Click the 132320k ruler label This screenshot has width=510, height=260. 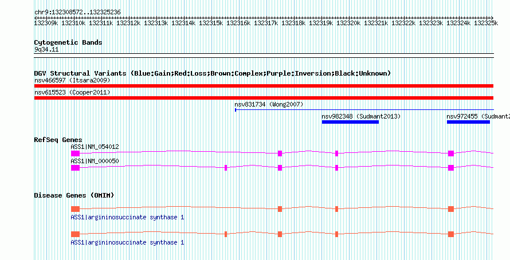click(348, 23)
